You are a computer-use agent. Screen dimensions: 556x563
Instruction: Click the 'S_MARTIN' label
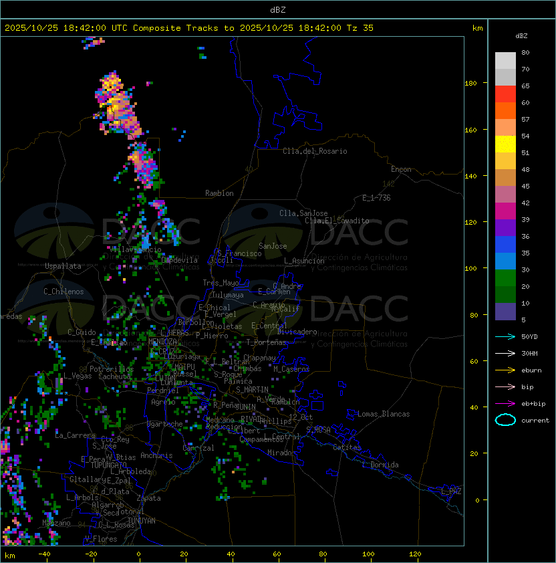252,390
